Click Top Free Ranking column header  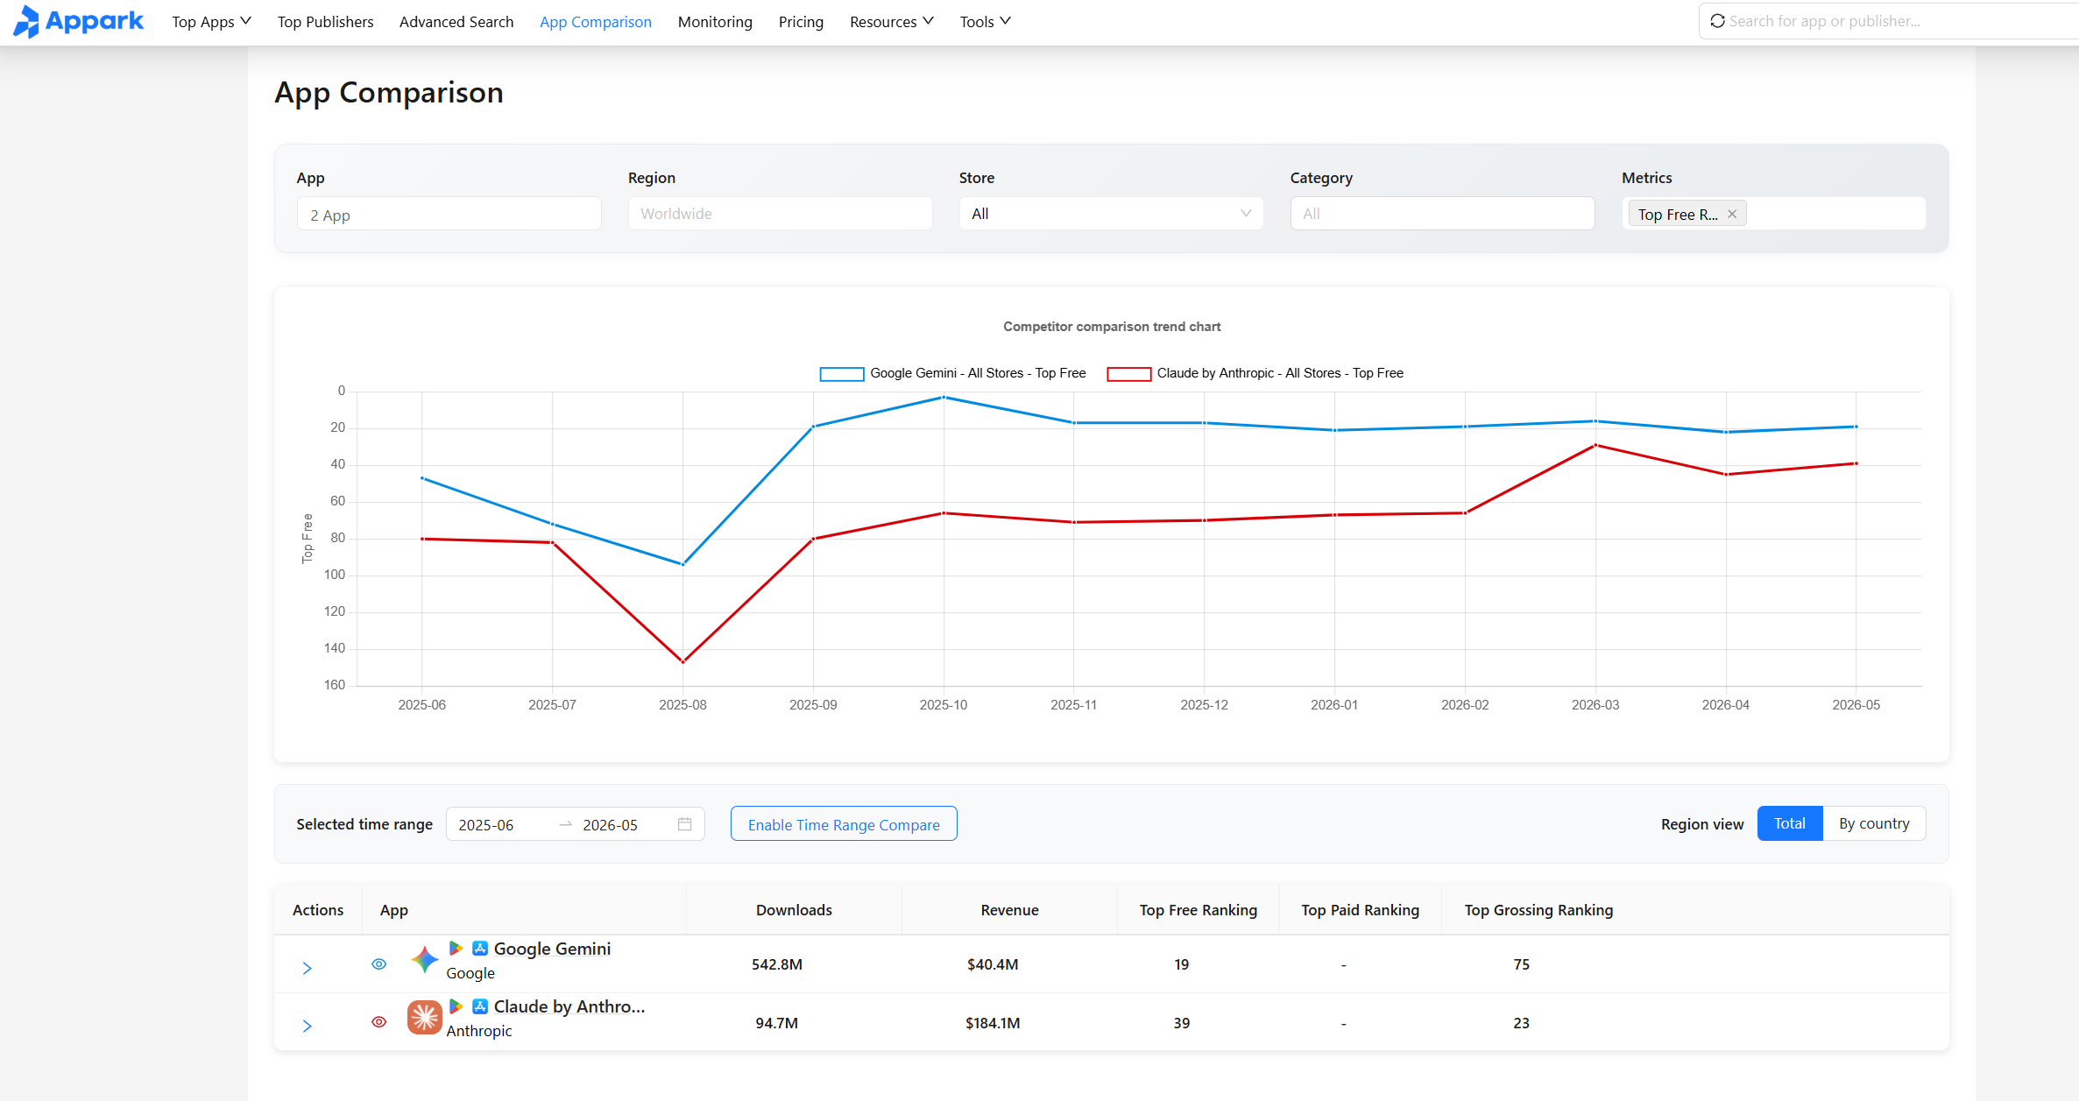1198,910
